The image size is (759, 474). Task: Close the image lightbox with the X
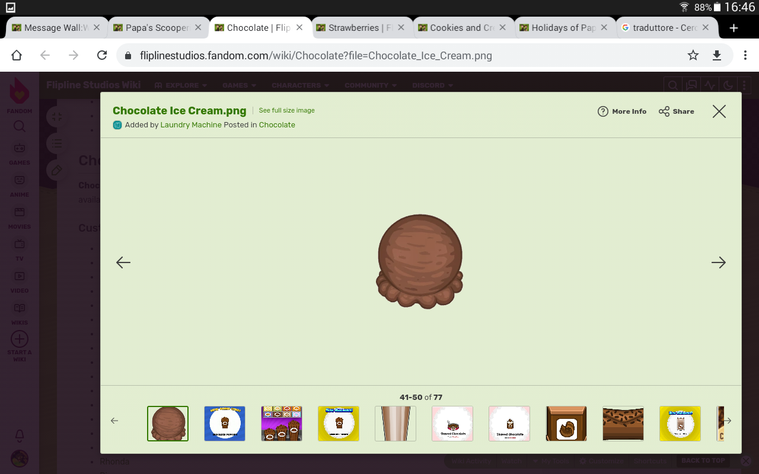coord(719,111)
